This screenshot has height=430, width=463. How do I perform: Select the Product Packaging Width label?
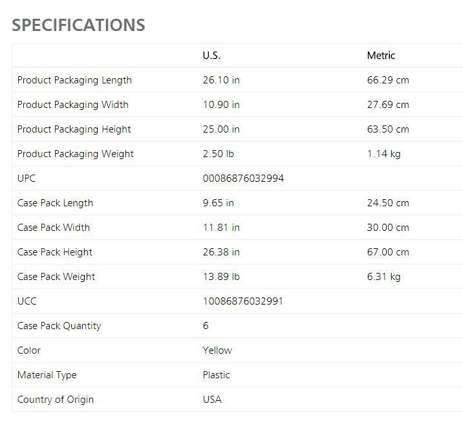click(x=73, y=105)
